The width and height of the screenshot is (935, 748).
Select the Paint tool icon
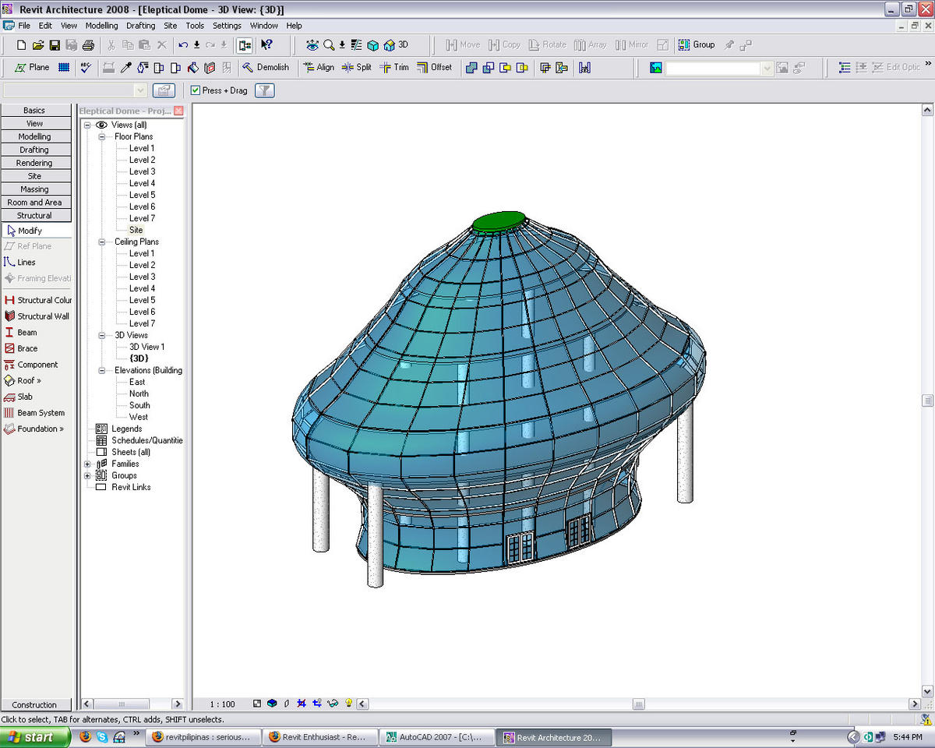click(192, 68)
